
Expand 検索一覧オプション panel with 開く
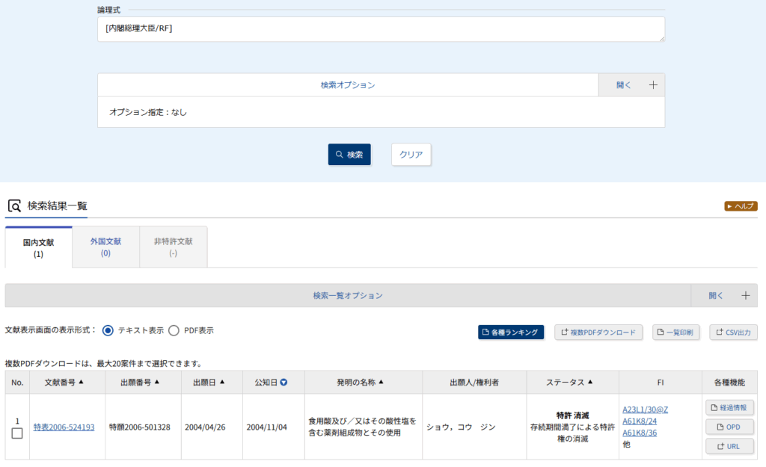click(723, 295)
